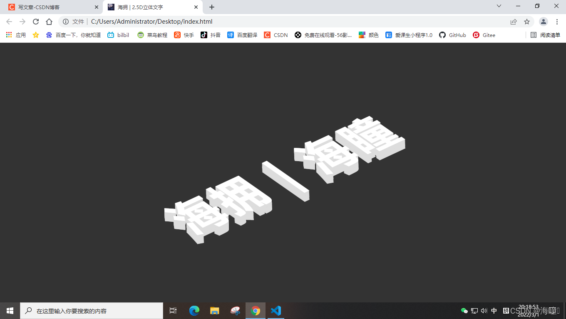The height and width of the screenshot is (319, 566).
Task: Click the yellow star bookmark icon
Action: click(x=36, y=35)
